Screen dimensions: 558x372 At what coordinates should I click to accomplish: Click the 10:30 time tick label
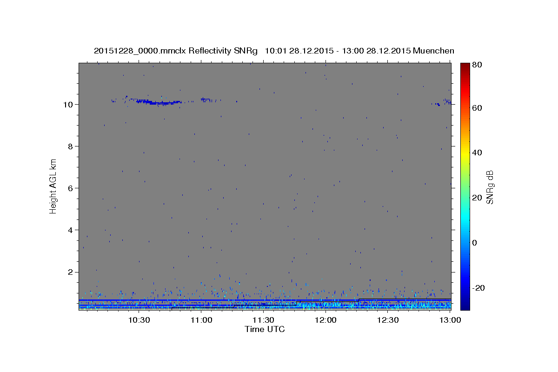tap(139, 320)
